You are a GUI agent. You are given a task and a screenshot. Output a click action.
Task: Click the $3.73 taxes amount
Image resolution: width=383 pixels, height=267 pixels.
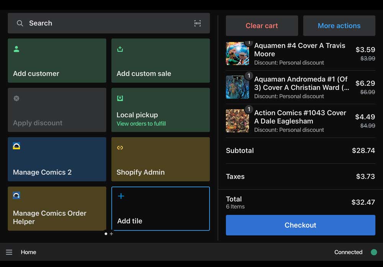click(365, 176)
